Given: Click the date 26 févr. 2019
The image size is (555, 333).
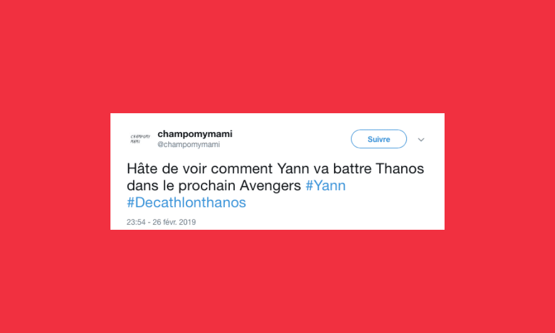Looking at the screenshot, I should [174, 222].
